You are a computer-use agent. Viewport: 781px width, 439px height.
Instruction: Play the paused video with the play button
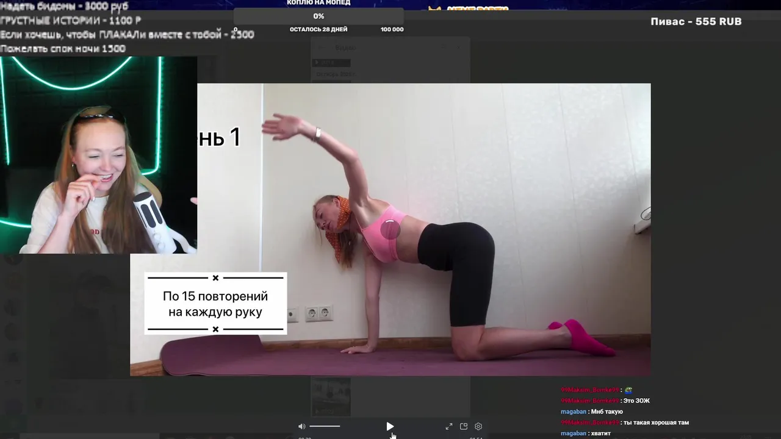(389, 426)
